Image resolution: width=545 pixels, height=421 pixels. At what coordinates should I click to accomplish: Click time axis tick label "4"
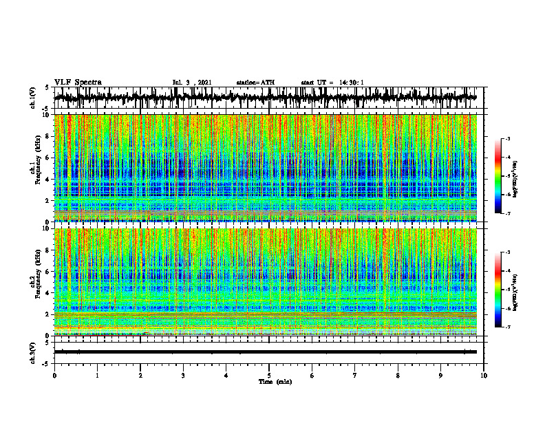click(226, 376)
